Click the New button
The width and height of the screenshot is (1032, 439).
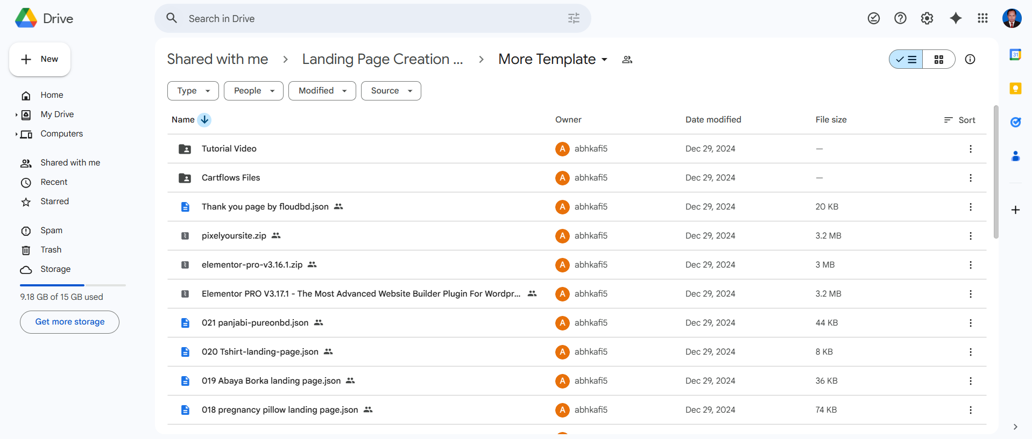(x=40, y=59)
